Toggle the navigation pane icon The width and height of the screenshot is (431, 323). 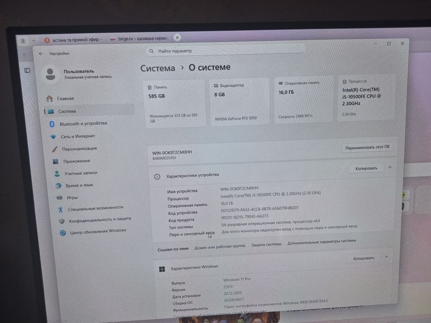27,71
